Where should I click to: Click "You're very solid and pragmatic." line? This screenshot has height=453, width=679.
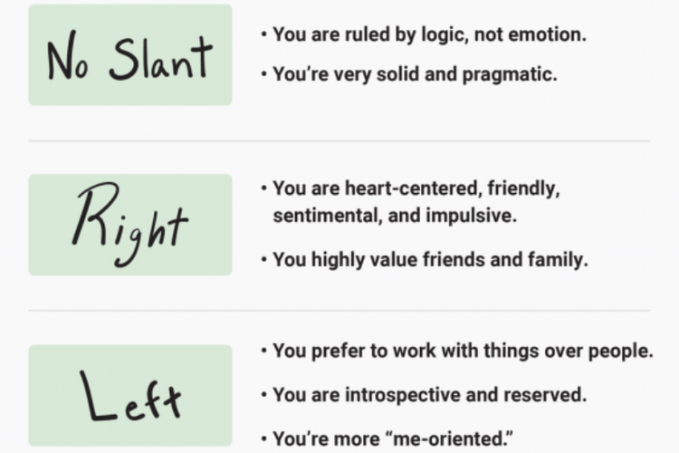click(x=415, y=74)
